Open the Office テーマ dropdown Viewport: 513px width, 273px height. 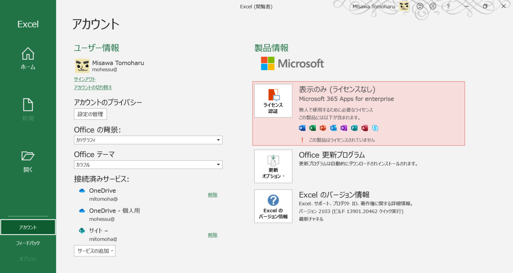pyautogui.click(x=148, y=165)
